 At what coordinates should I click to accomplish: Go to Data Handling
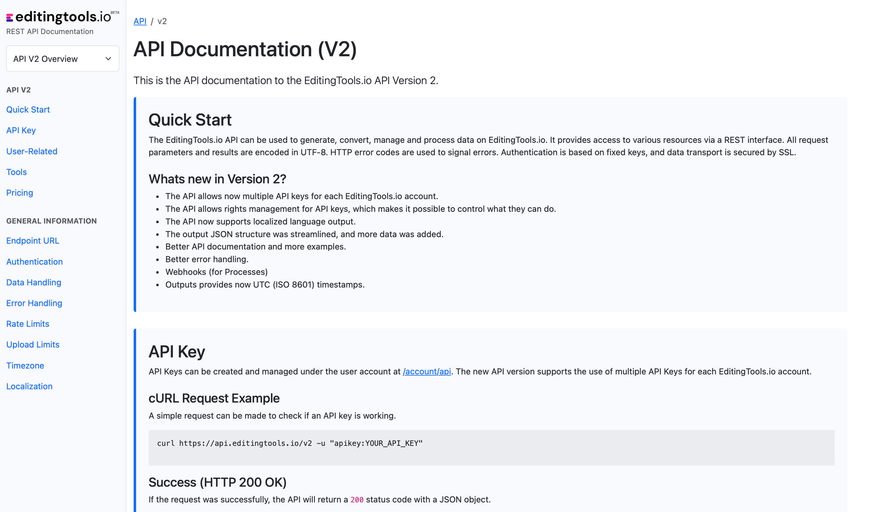[34, 283]
